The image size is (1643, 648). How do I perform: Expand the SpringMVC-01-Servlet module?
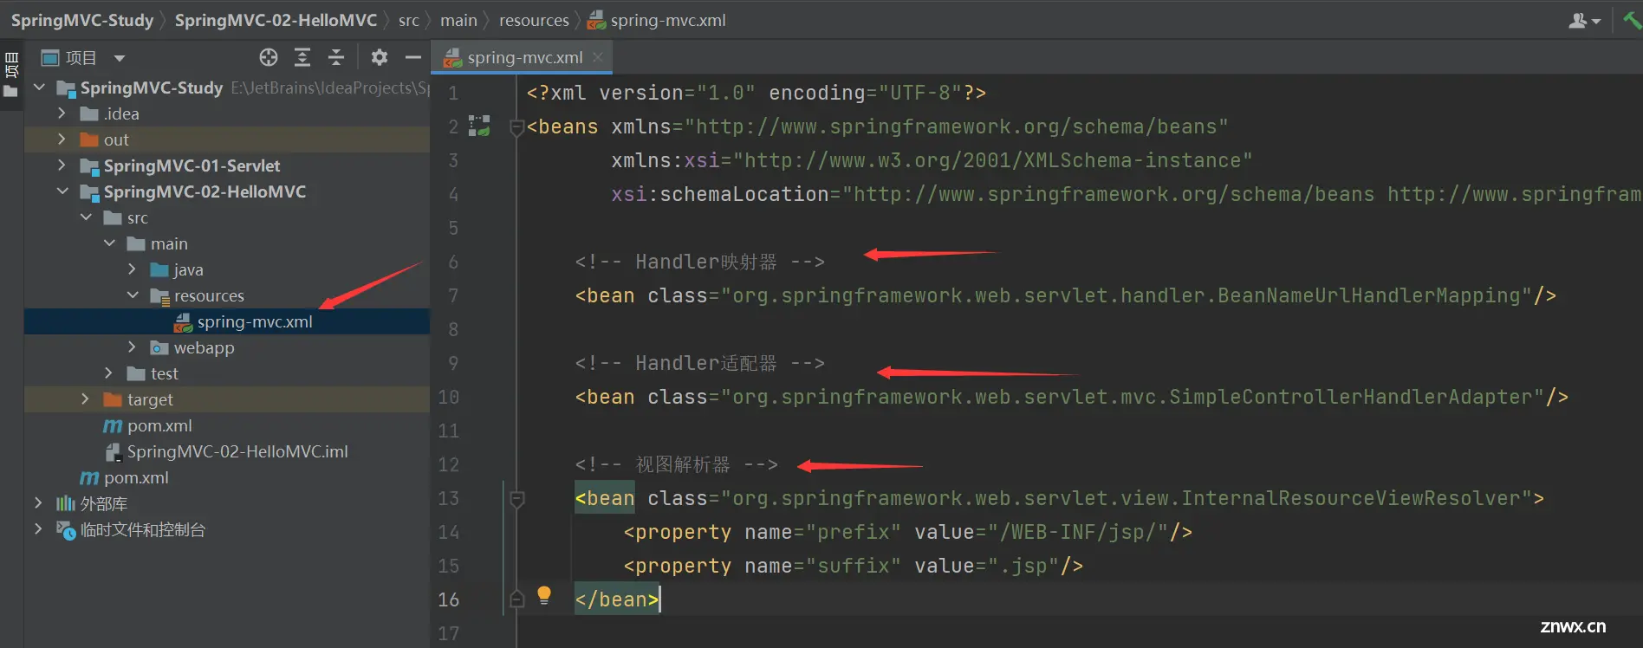pos(62,165)
